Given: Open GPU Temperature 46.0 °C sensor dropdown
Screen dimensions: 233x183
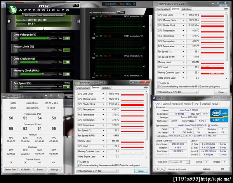Looking at the screenshot, I should 183,31.
